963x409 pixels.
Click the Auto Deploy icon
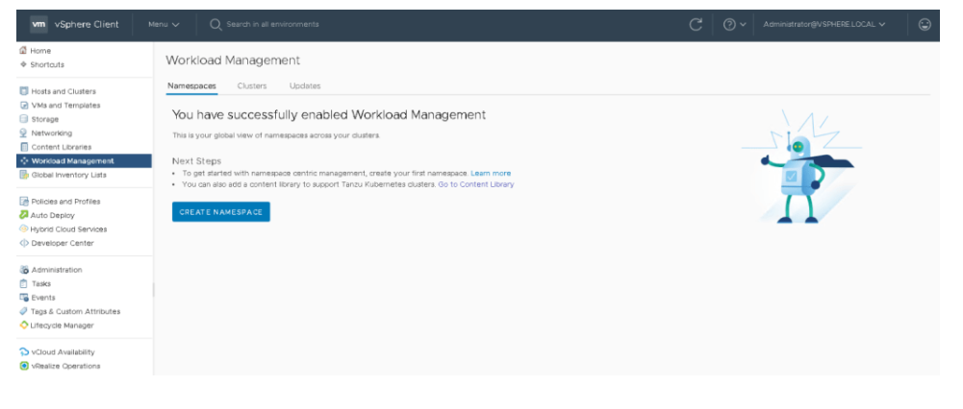[24, 215]
